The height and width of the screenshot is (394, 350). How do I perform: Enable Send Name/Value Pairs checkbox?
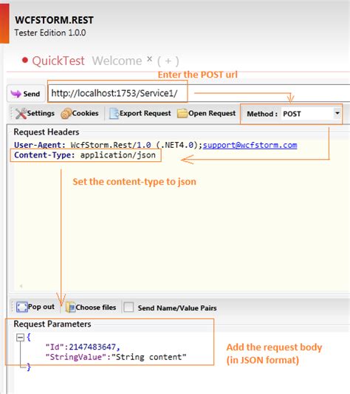(x=128, y=307)
